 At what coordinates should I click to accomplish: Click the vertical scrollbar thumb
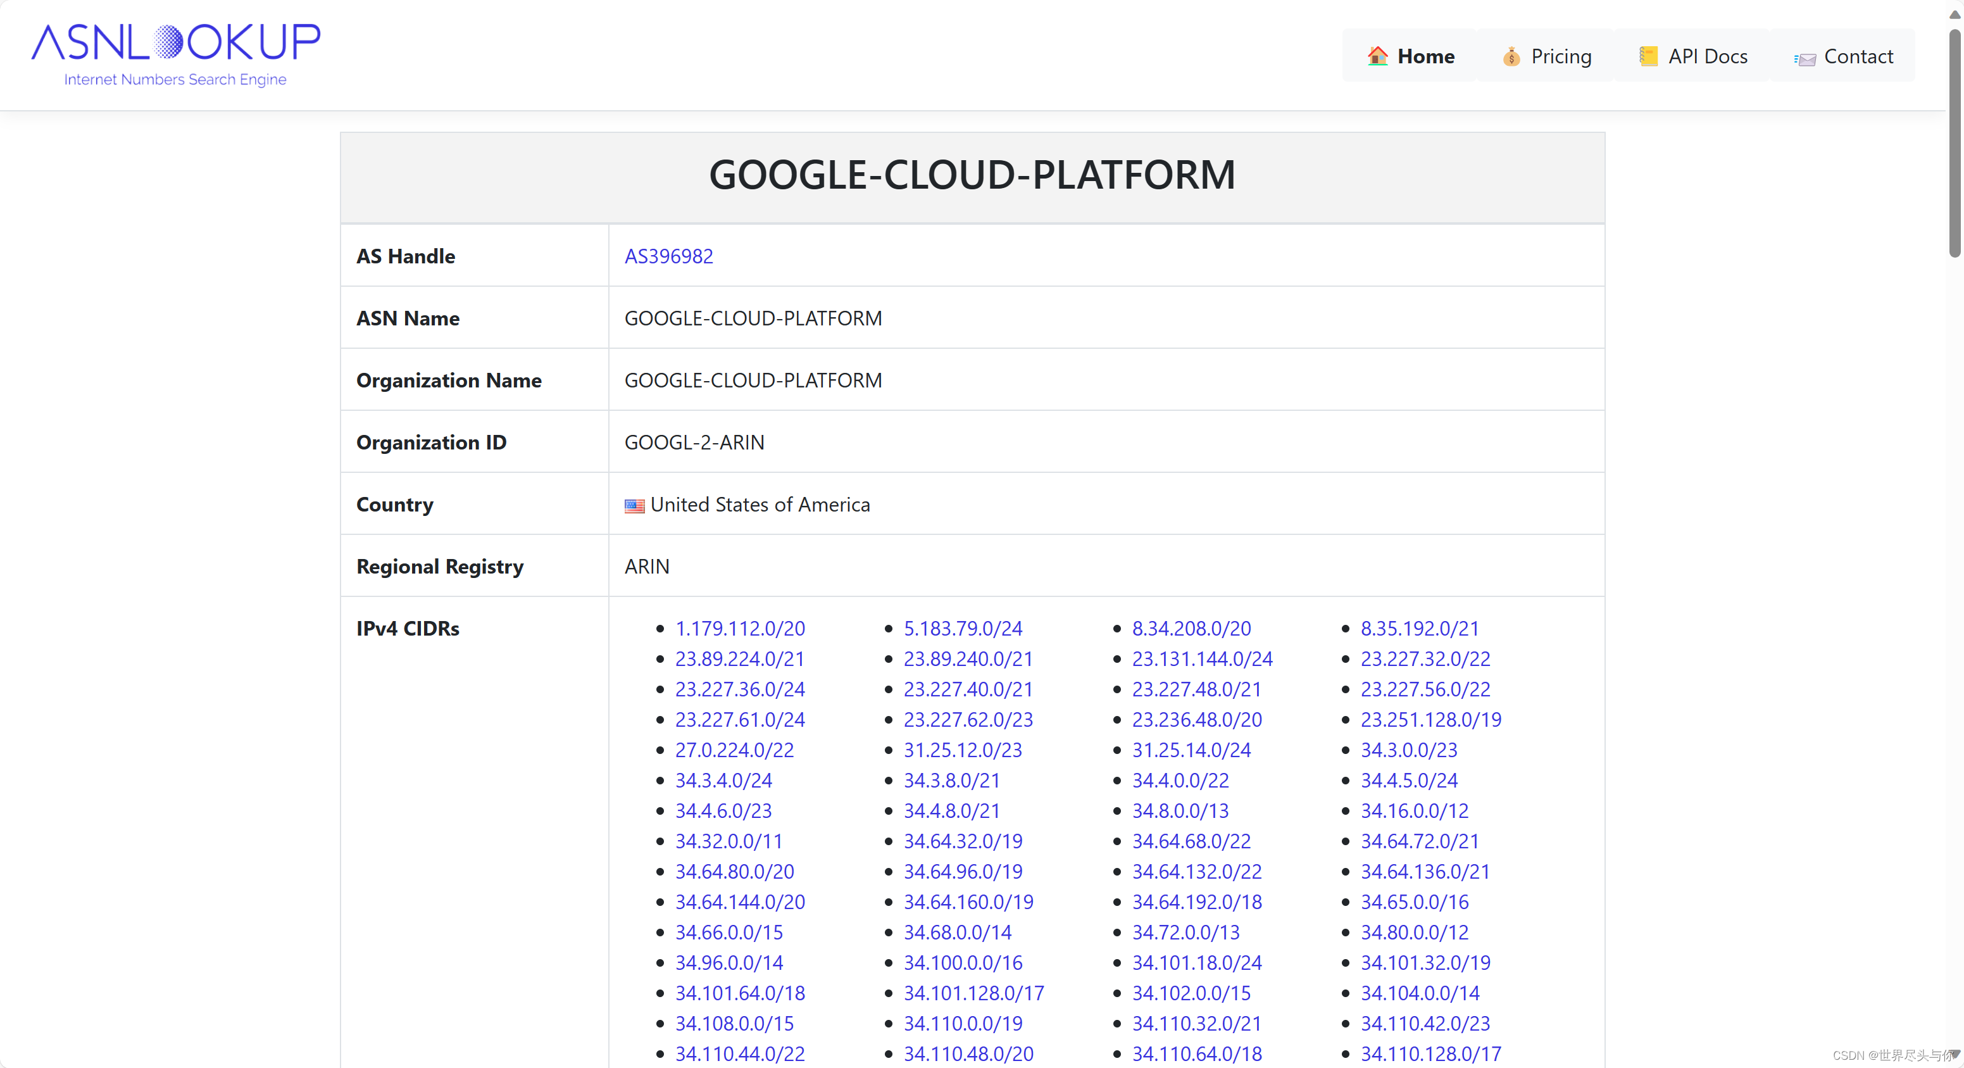tap(1955, 144)
